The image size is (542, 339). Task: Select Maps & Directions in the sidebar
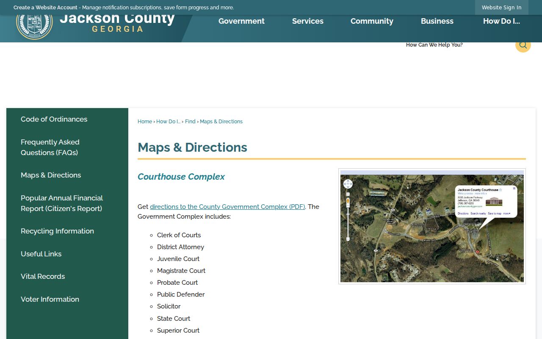click(x=51, y=175)
